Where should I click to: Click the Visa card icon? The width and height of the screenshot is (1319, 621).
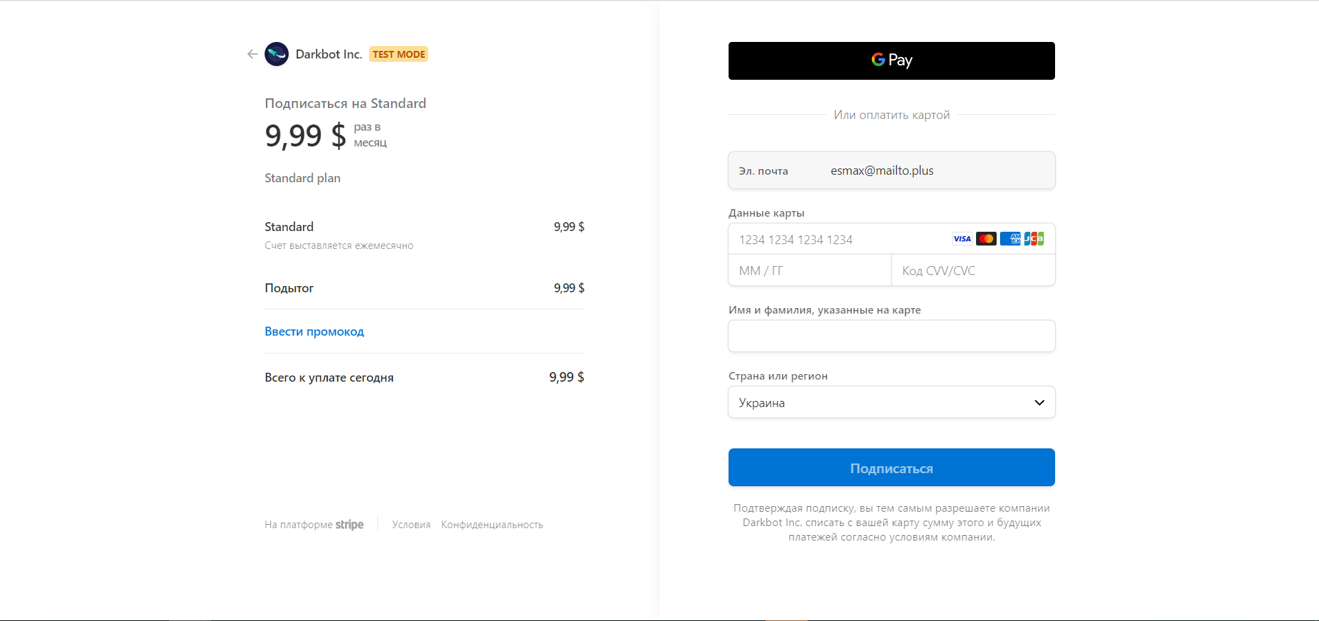tap(962, 239)
